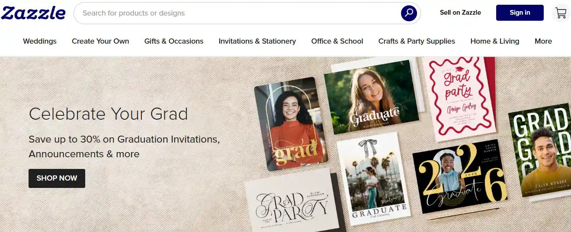Click the SHOP NOW button
The height and width of the screenshot is (232, 571).
(57, 178)
